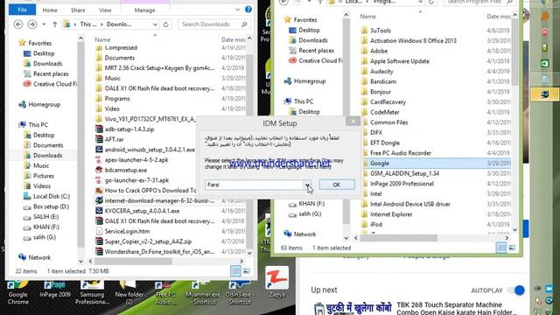Open the Downloads address bar history dropdown
This screenshot has width=560, height=315.
point(155,24)
